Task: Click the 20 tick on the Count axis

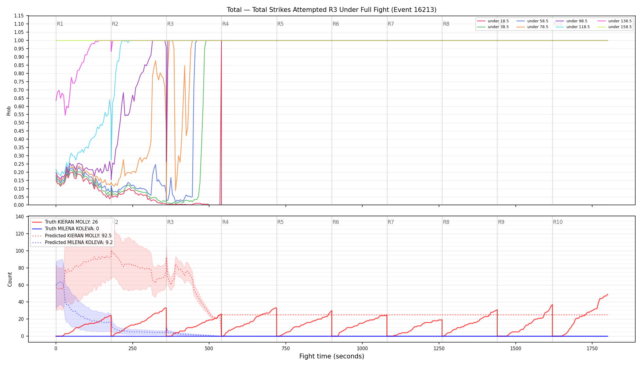Action: (21, 319)
